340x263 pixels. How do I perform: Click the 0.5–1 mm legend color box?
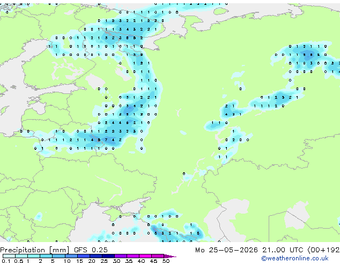[21, 256]
